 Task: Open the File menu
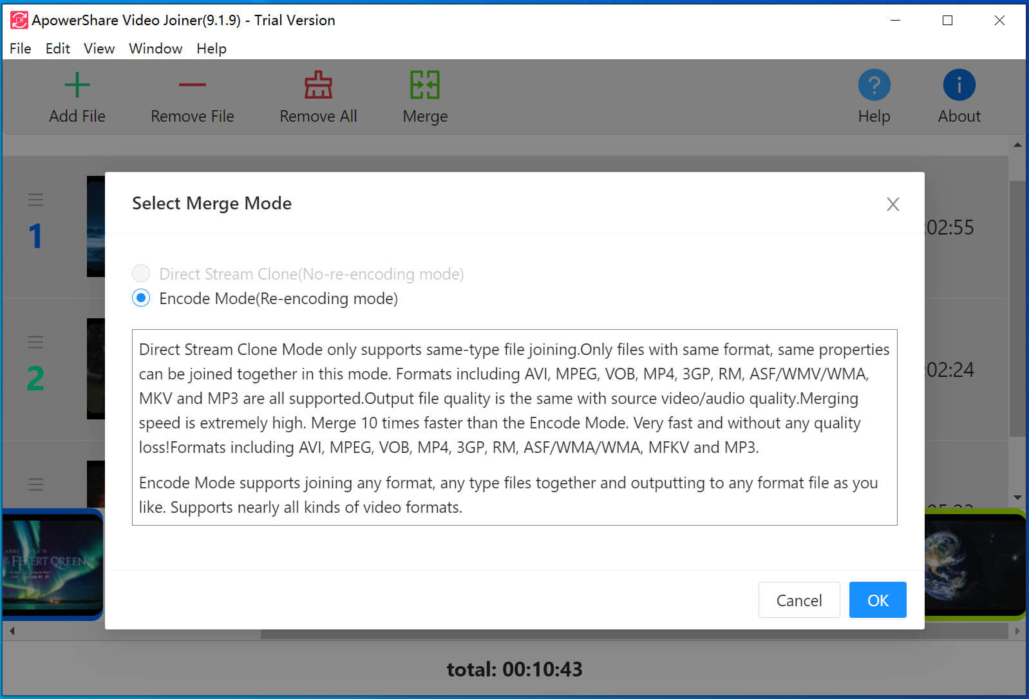[20, 49]
